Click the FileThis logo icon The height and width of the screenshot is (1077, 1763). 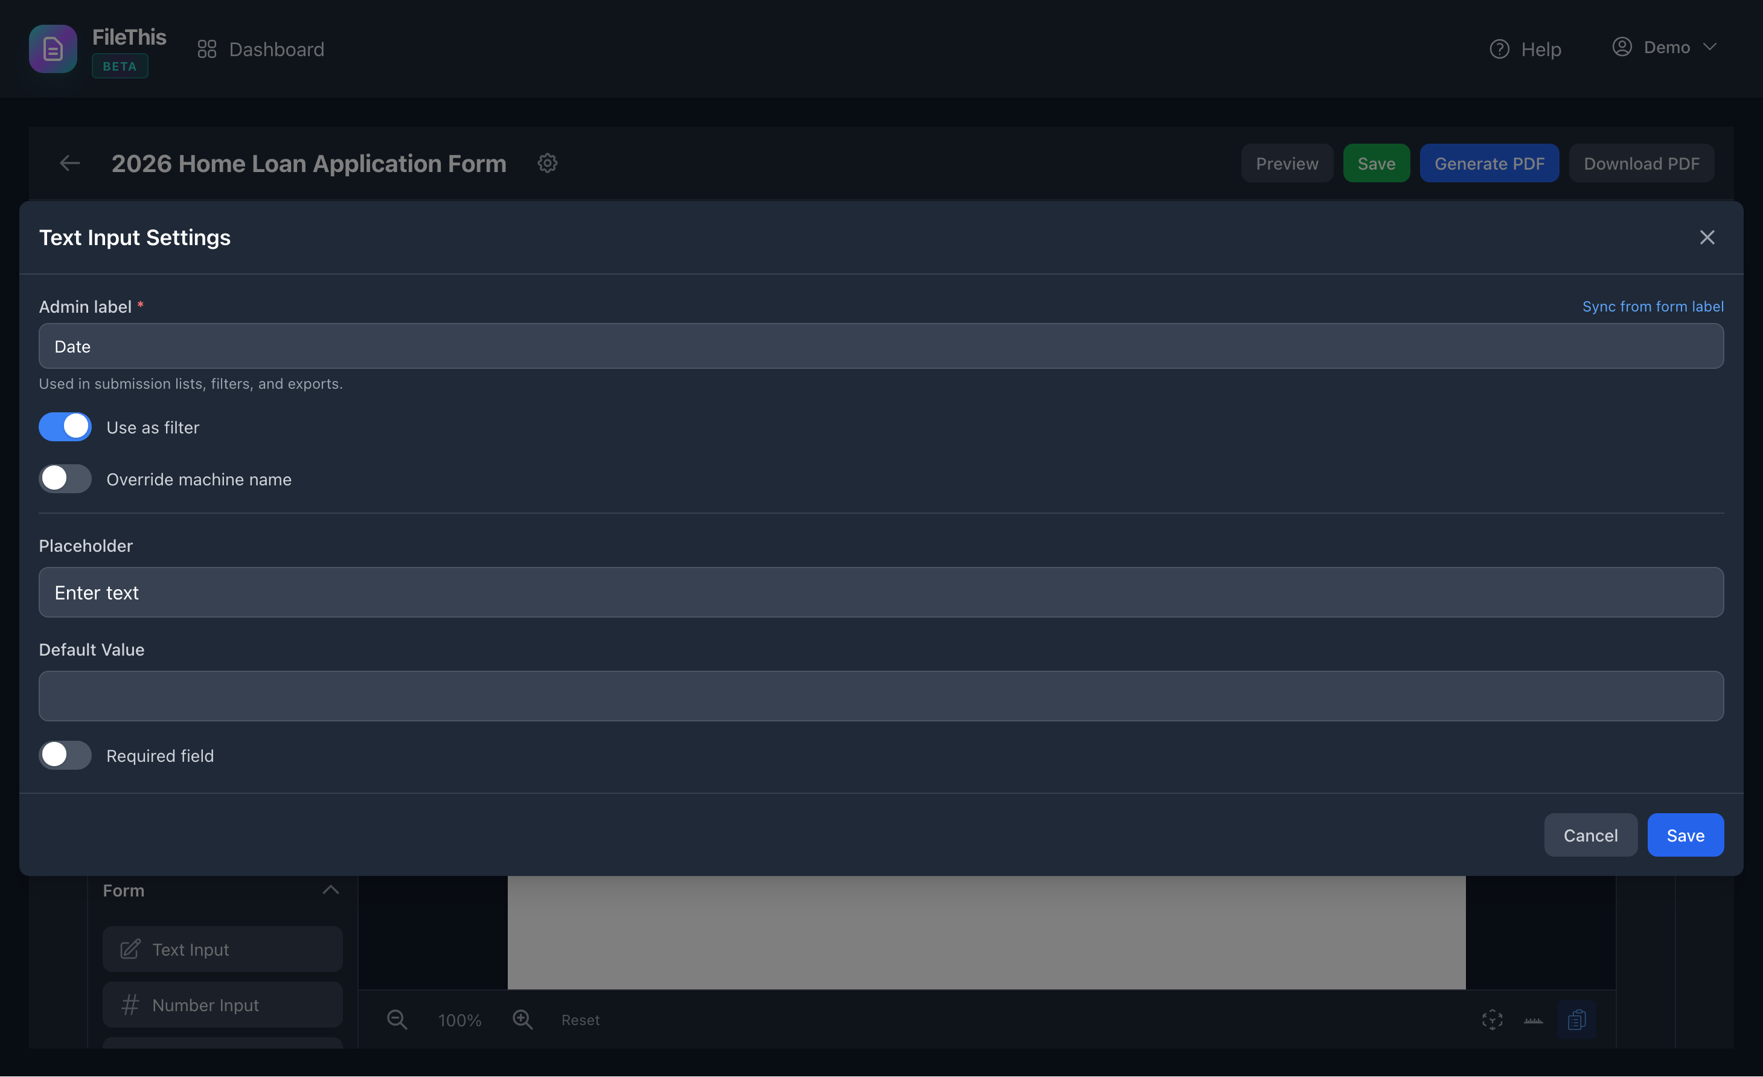pyautogui.click(x=53, y=48)
